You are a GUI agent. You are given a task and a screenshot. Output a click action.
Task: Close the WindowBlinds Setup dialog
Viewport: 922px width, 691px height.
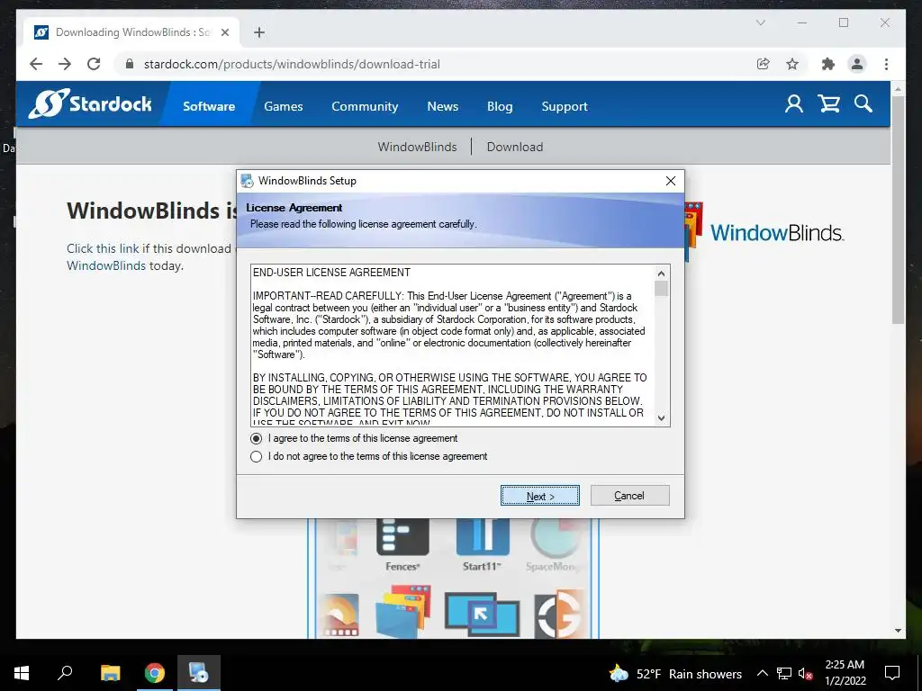(x=670, y=181)
